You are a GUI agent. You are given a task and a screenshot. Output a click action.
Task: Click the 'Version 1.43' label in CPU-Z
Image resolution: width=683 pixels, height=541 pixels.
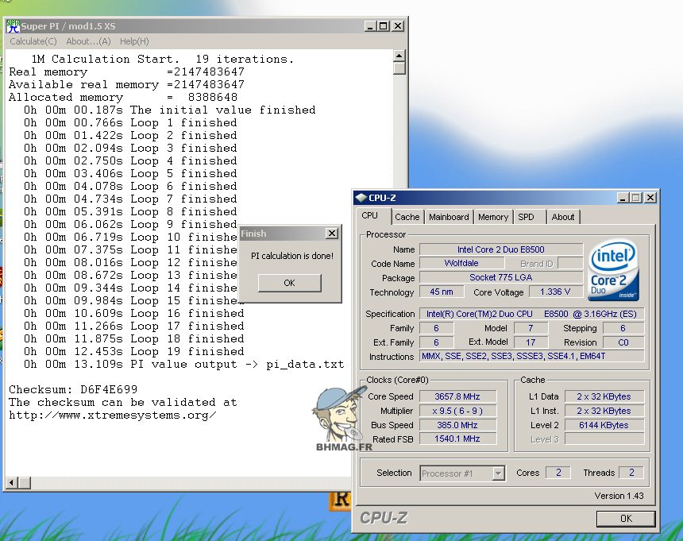[x=619, y=496]
